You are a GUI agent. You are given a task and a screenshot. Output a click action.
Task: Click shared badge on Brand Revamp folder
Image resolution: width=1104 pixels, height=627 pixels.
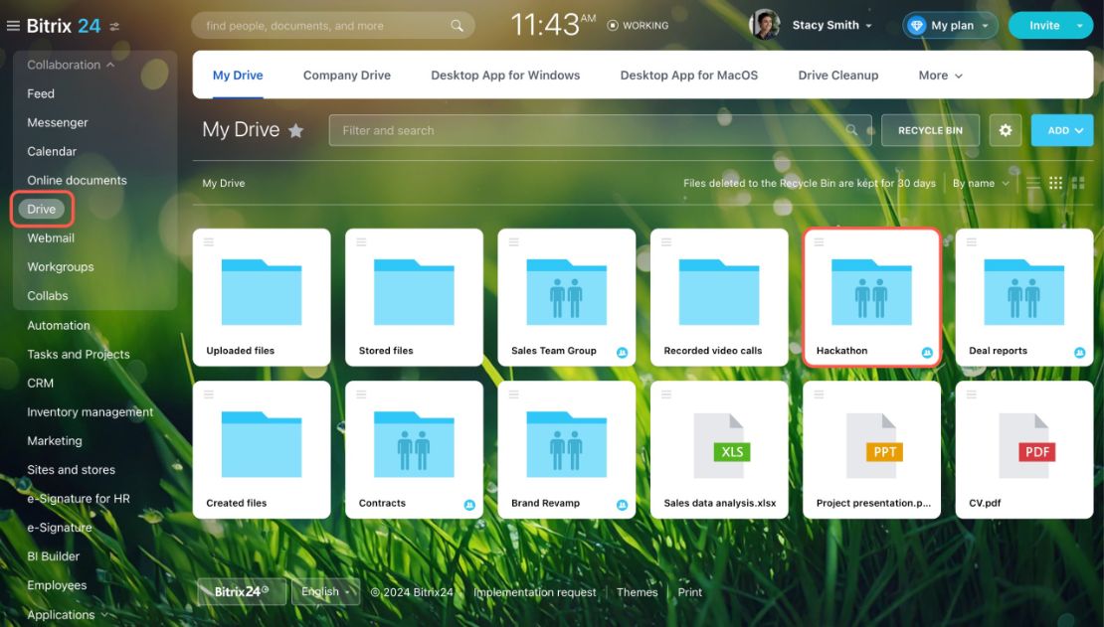pyautogui.click(x=622, y=505)
